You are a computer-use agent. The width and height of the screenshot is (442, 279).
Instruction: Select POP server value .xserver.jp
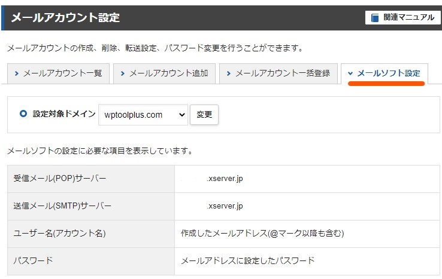click(x=225, y=179)
